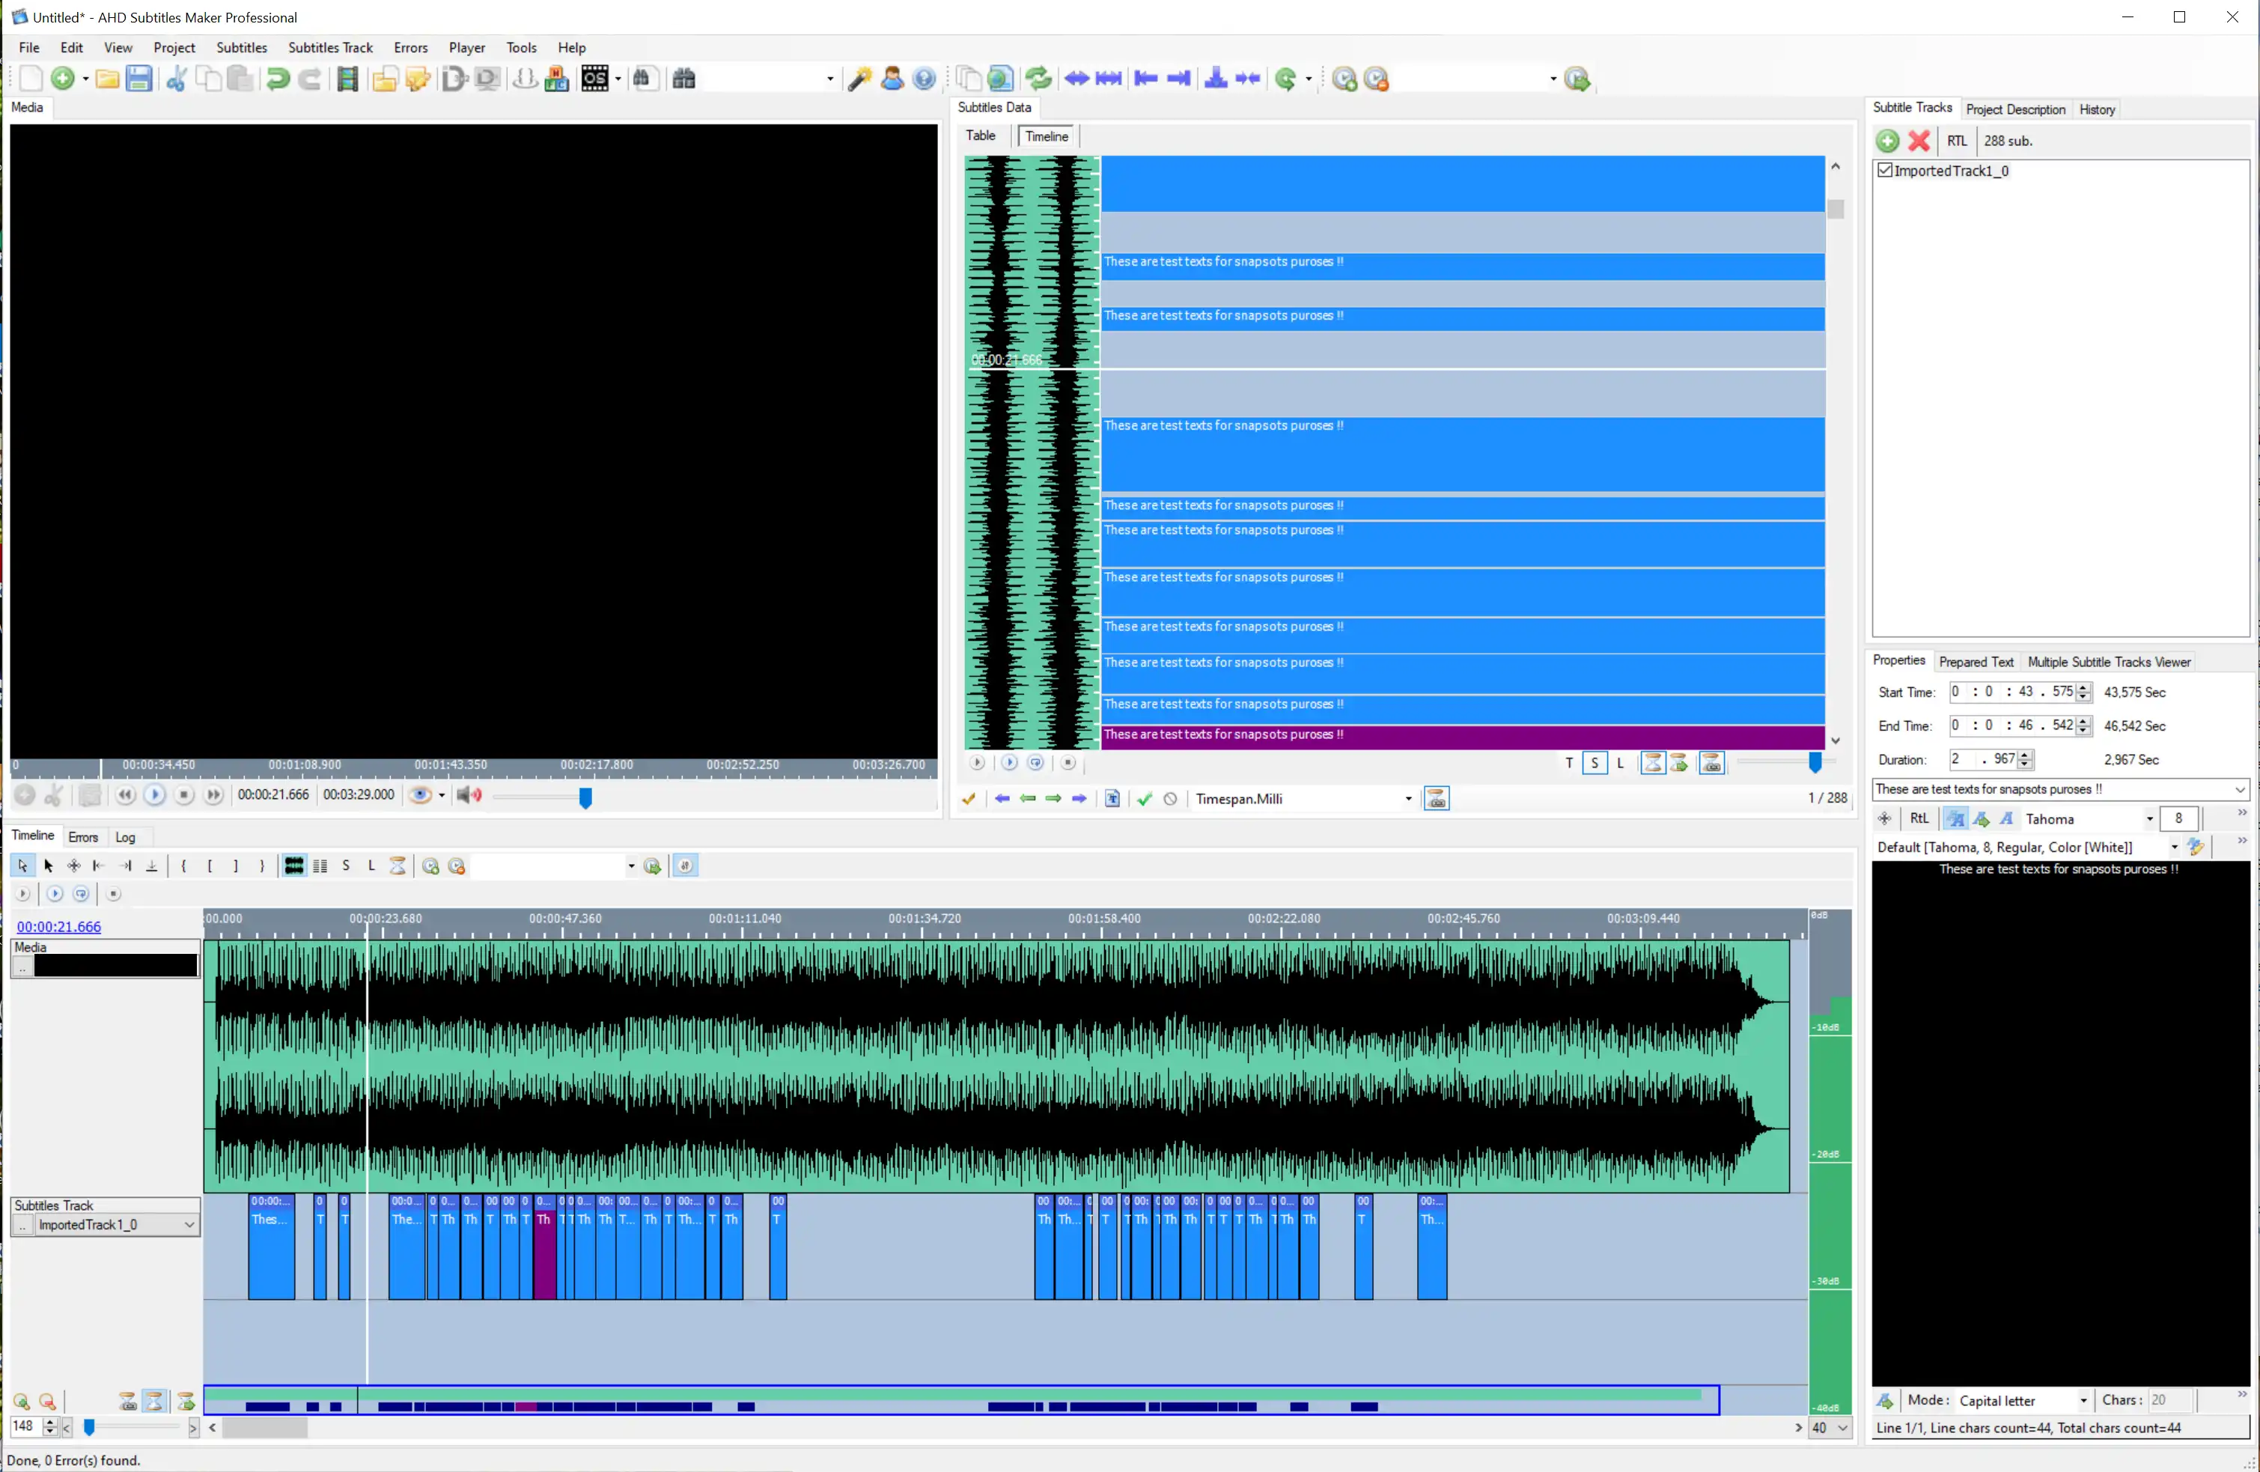2260x1472 pixels.
Task: Open the Subtitles menu
Action: pyautogui.click(x=241, y=47)
